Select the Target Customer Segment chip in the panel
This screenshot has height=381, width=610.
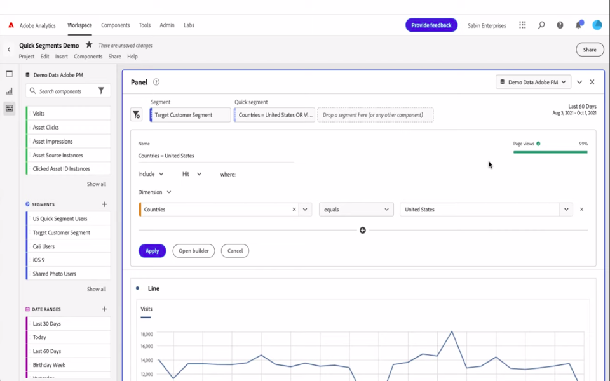[190, 115]
